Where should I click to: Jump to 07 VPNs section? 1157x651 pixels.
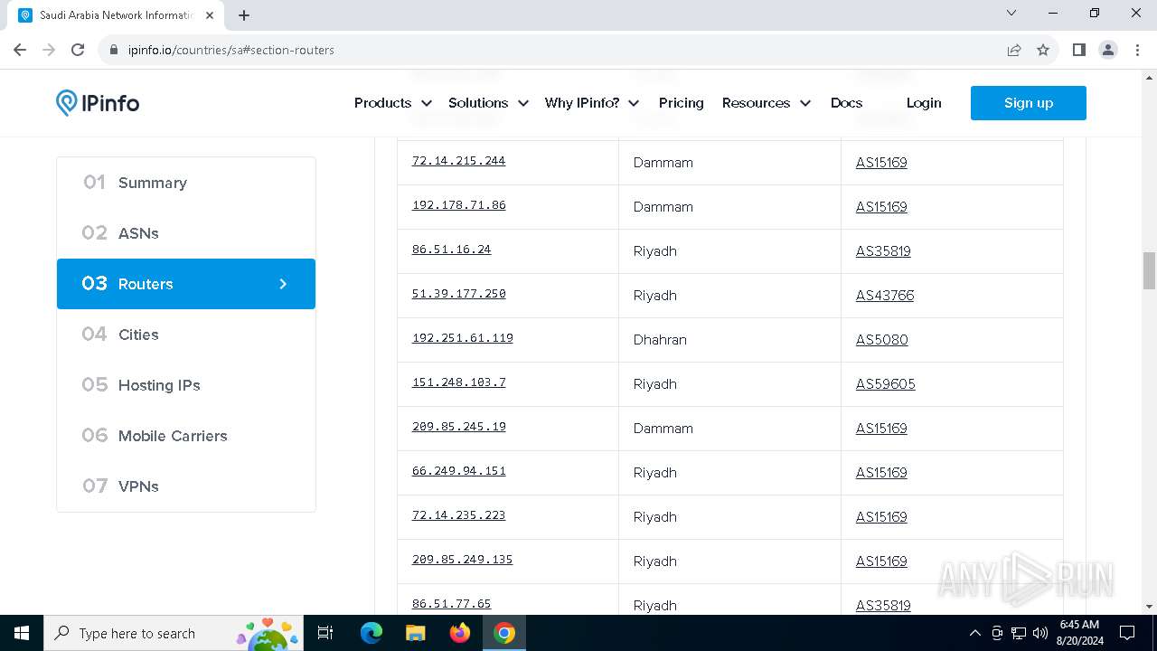tap(186, 486)
